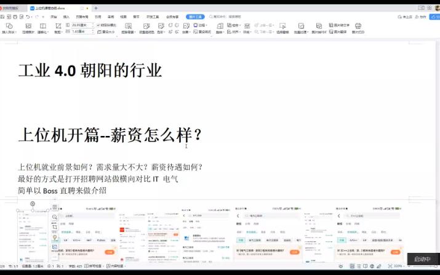Click the magnifier icon beside selected picture

click(55, 217)
